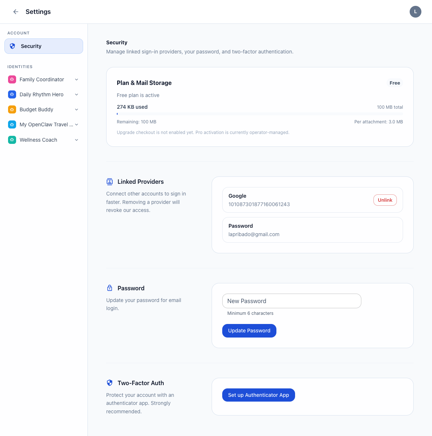Image resolution: width=432 pixels, height=436 pixels.
Task: Unlink the Google account
Action: click(385, 200)
